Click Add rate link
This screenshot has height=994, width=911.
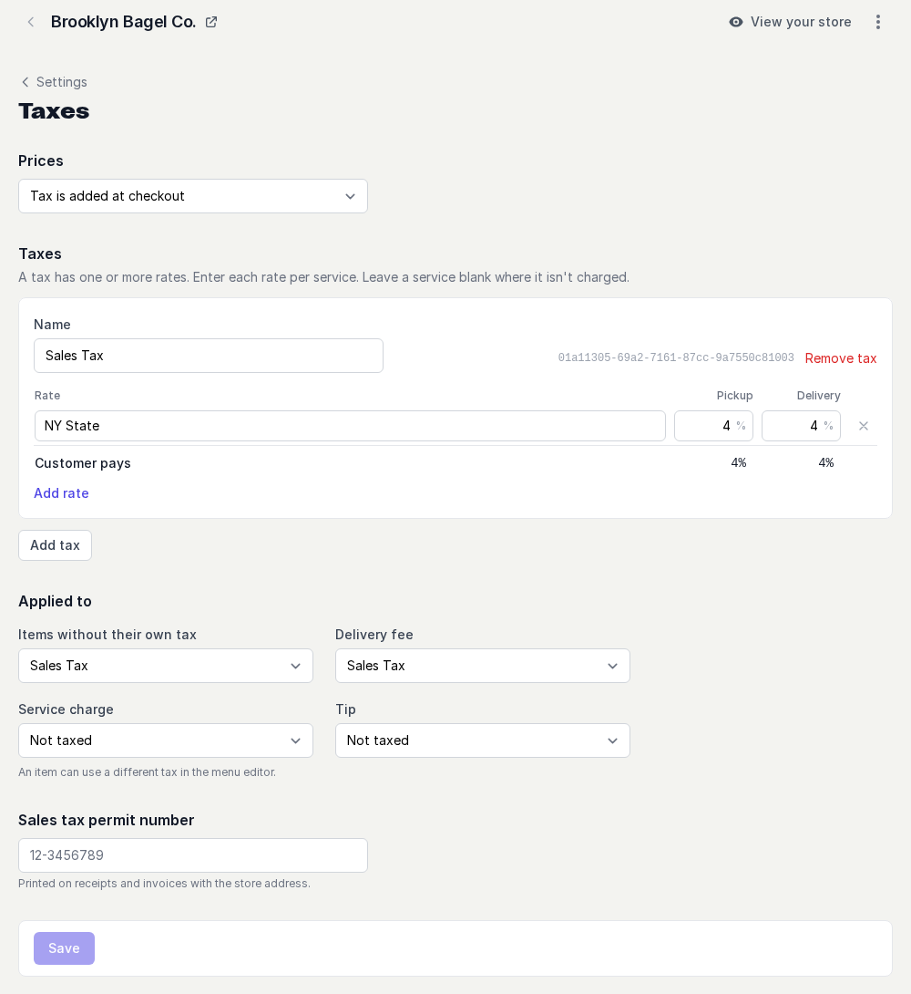61,493
